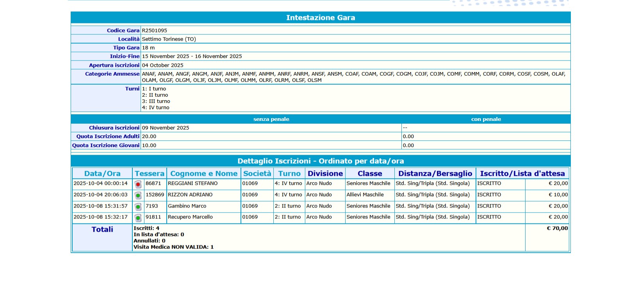622x282 pixels.
Task: Sort the table by Società header
Action: [x=257, y=174]
